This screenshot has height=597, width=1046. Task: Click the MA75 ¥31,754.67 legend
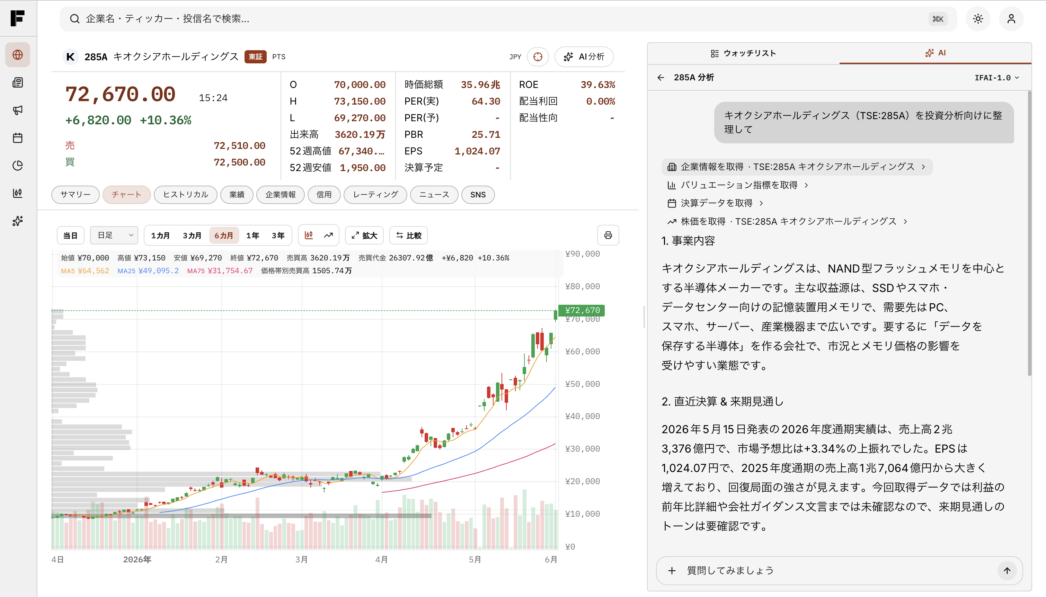220,270
